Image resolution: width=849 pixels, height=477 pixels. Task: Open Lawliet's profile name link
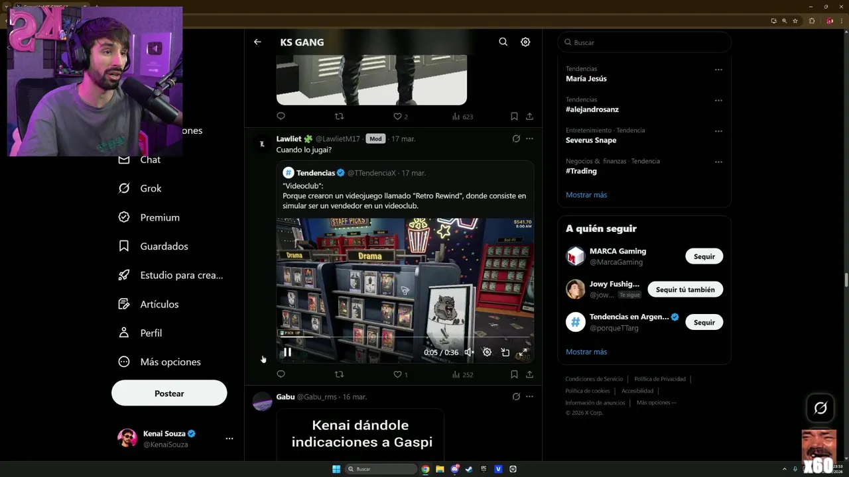click(x=289, y=138)
